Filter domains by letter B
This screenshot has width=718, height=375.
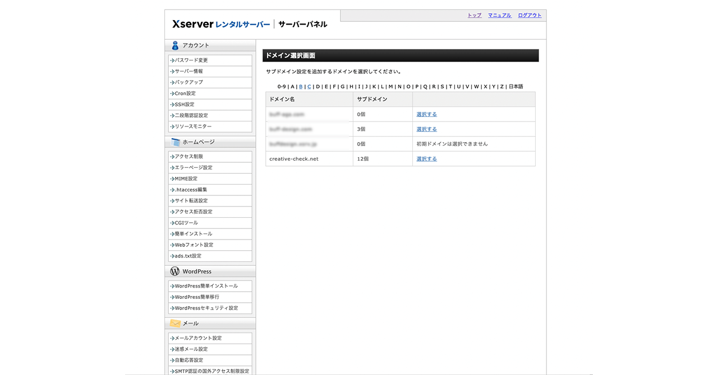[x=301, y=87]
